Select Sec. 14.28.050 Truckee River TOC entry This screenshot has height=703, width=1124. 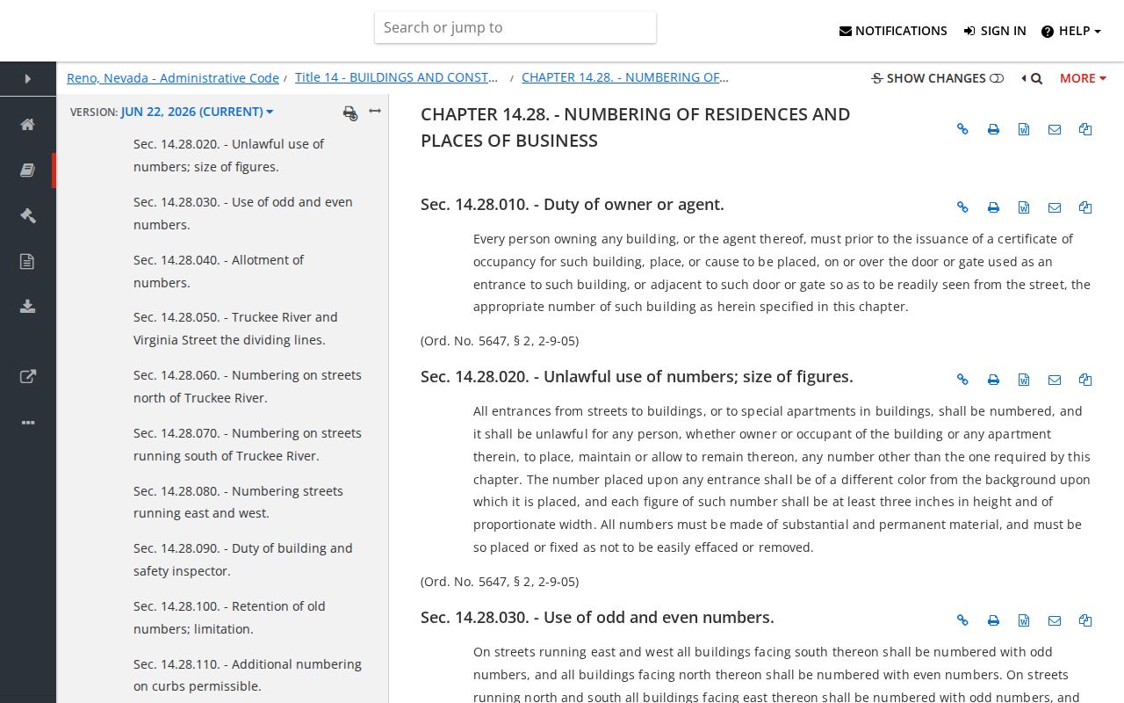click(235, 329)
